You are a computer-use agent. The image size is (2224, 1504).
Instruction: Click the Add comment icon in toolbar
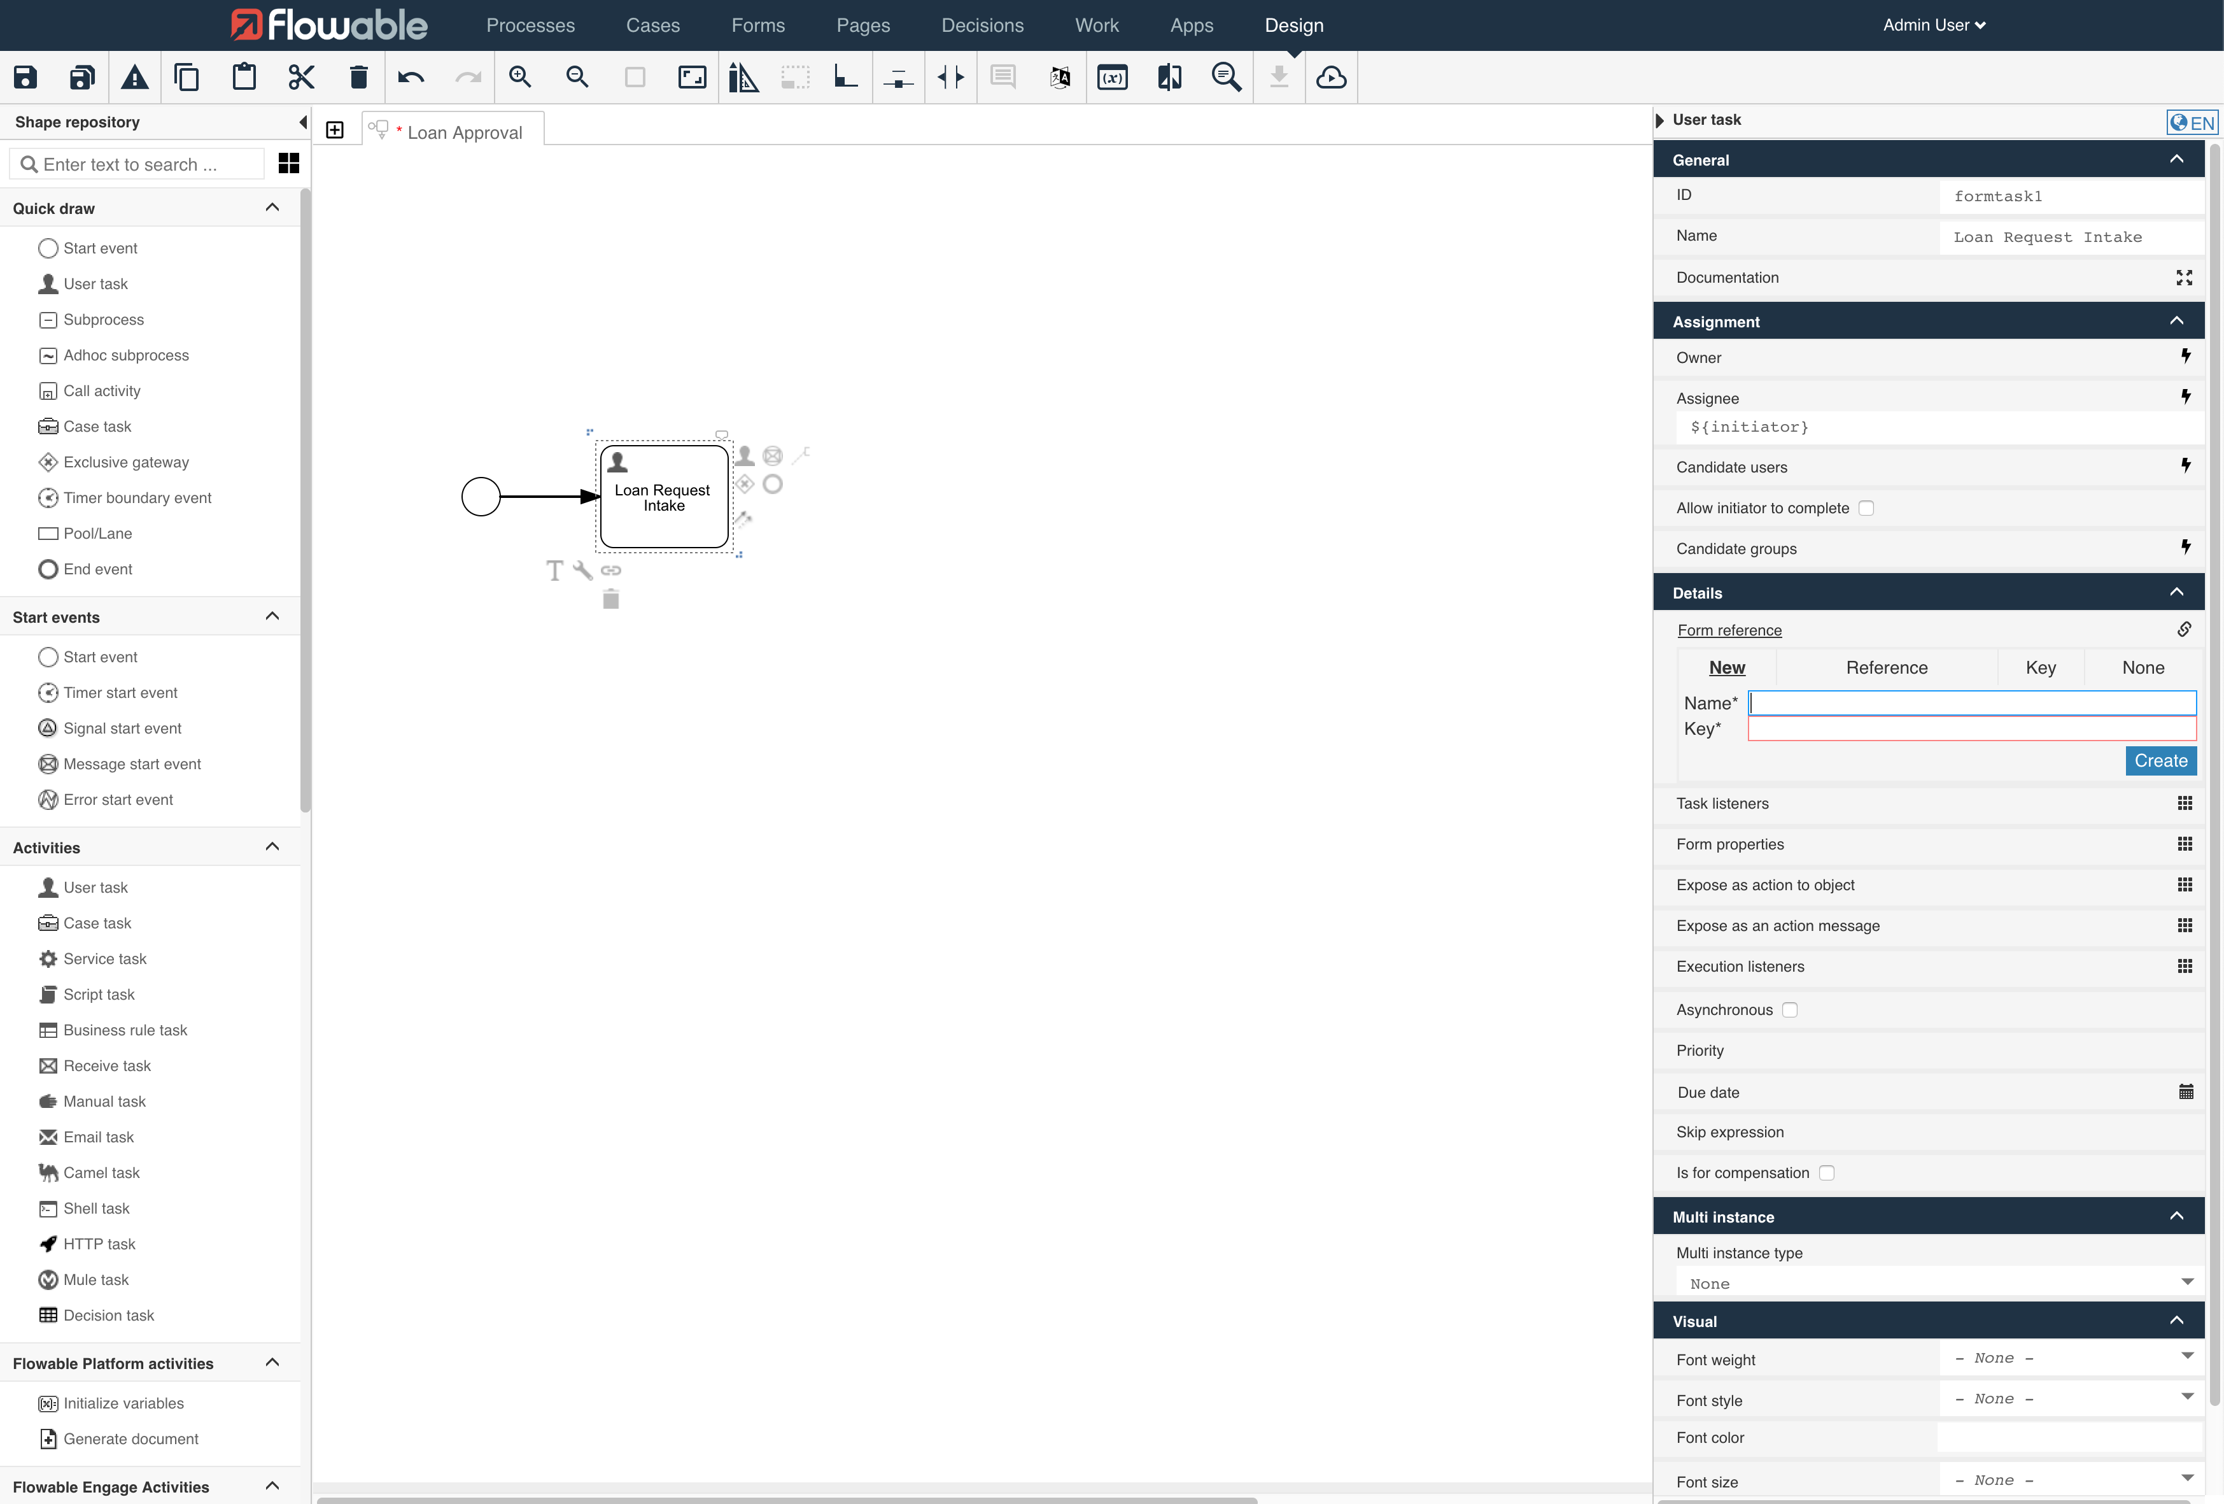point(1002,76)
